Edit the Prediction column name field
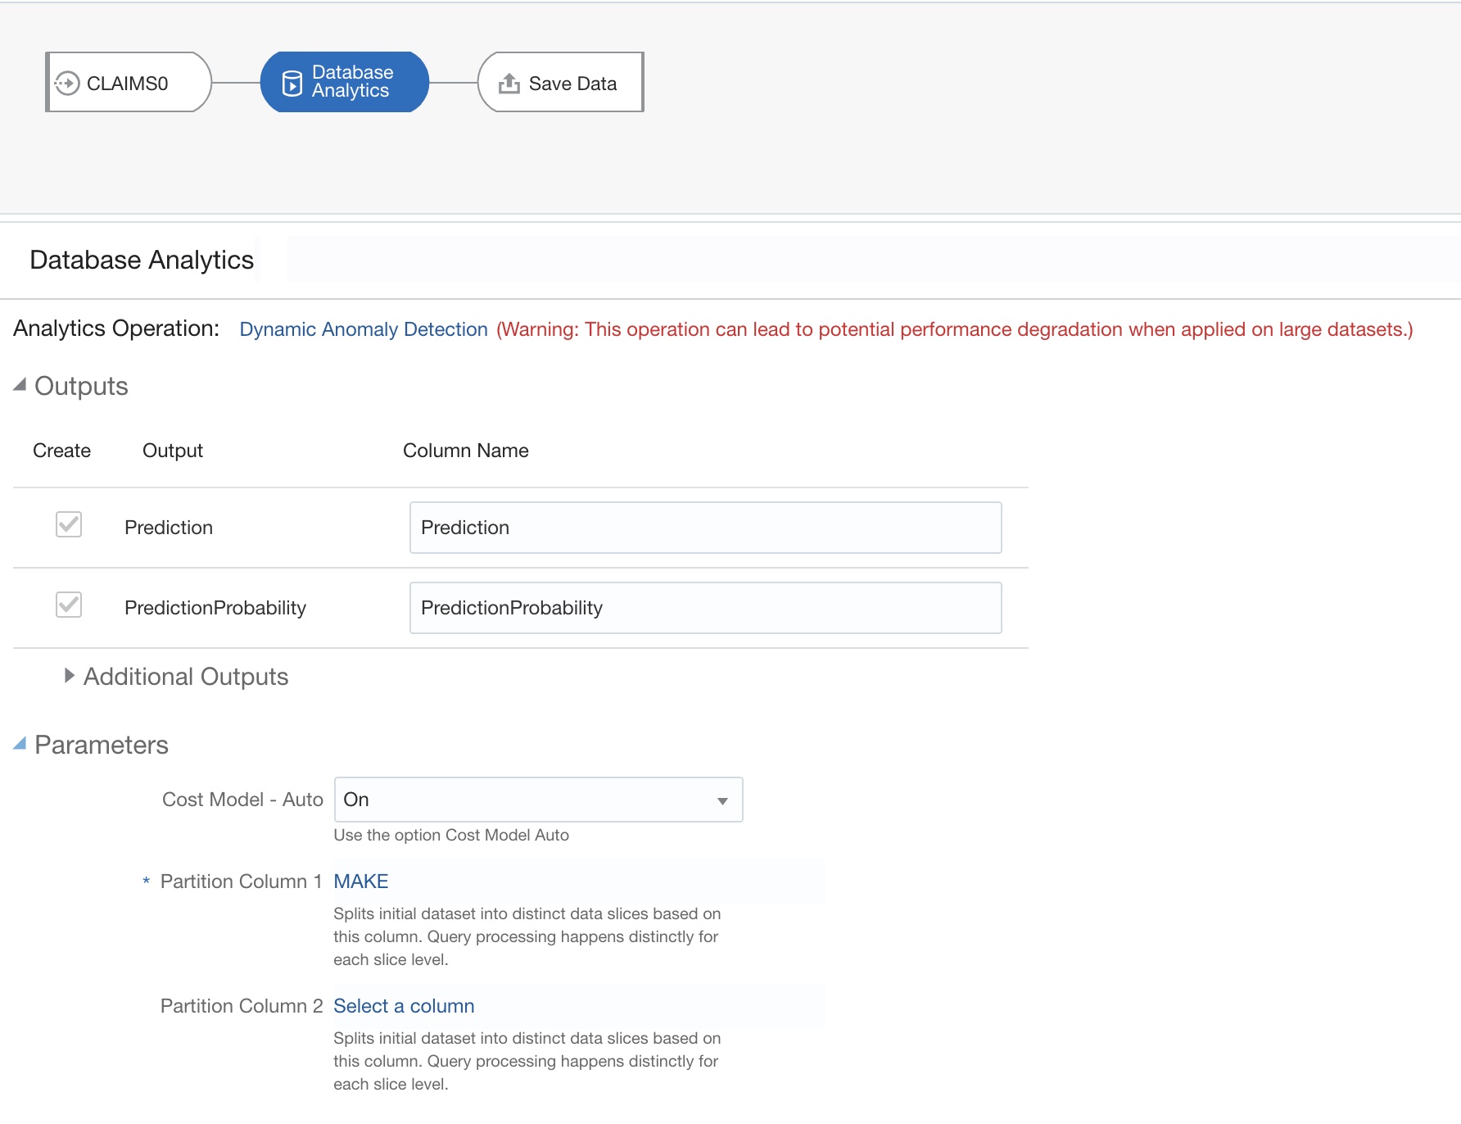 click(704, 528)
